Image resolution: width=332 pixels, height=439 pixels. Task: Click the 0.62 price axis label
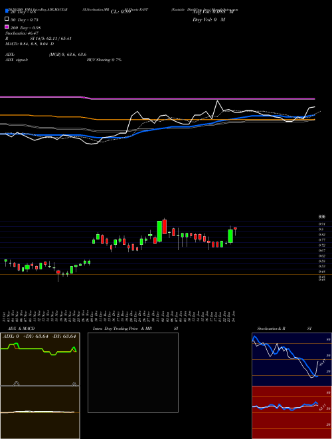[x=321, y=256]
